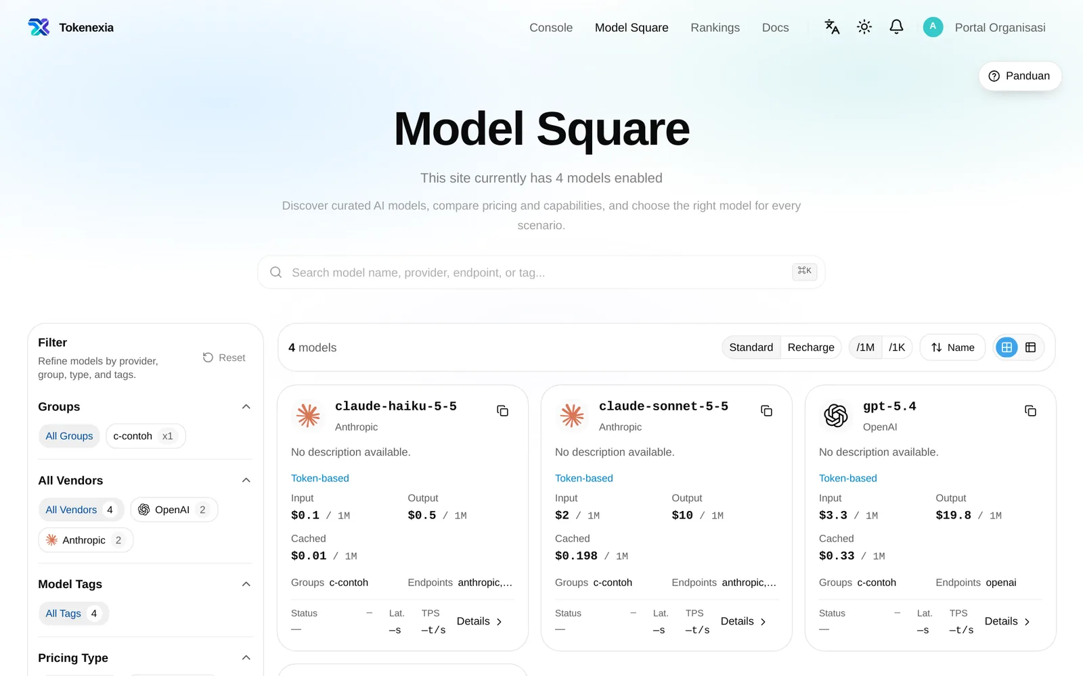
Task: Copy the claude-sonnet-5-5 model name
Action: [x=766, y=411]
